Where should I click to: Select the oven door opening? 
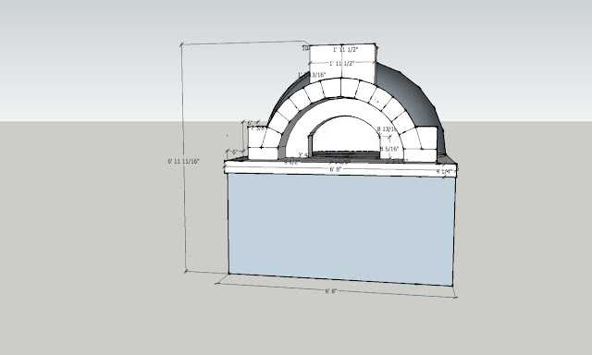[x=344, y=136]
